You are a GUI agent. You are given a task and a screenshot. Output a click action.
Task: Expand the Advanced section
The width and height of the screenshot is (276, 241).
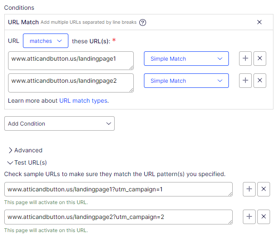[x=25, y=150]
